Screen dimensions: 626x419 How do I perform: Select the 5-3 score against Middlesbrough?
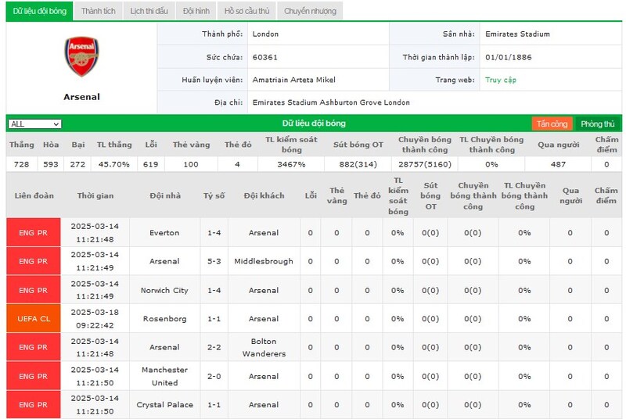(214, 261)
